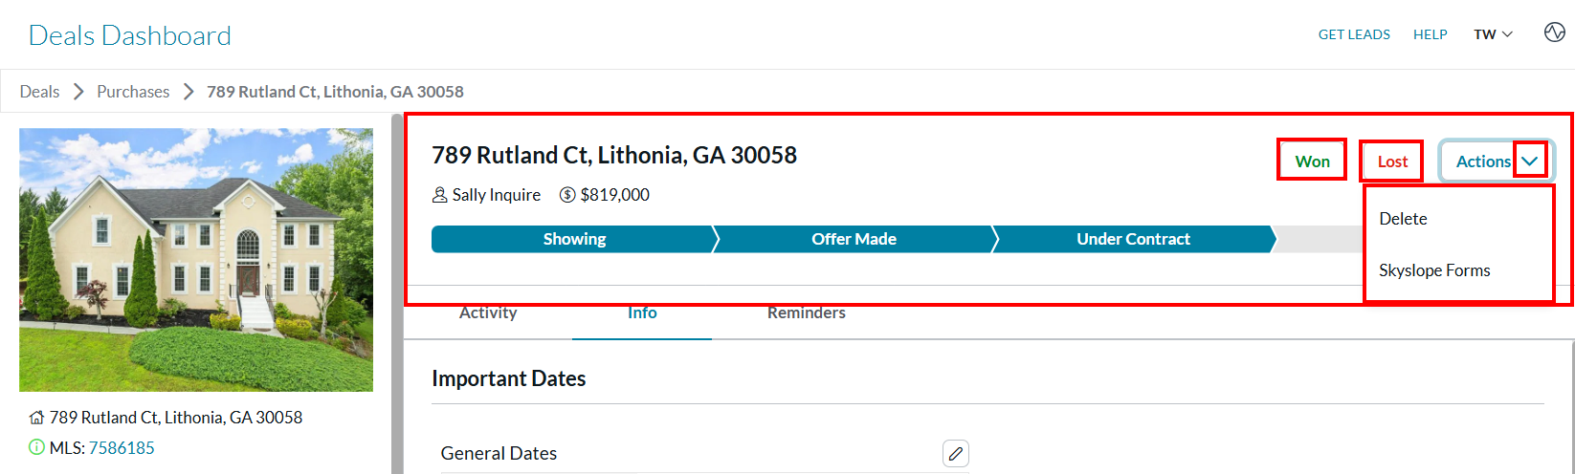Image resolution: width=1575 pixels, height=474 pixels.
Task: Click the Get Leads link
Action: pos(1354,34)
